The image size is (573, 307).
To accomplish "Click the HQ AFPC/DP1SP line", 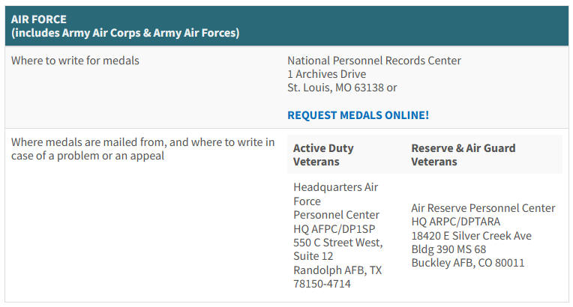I will (334, 229).
